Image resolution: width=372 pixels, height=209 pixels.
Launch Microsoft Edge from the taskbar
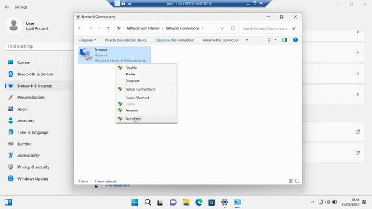click(199, 202)
